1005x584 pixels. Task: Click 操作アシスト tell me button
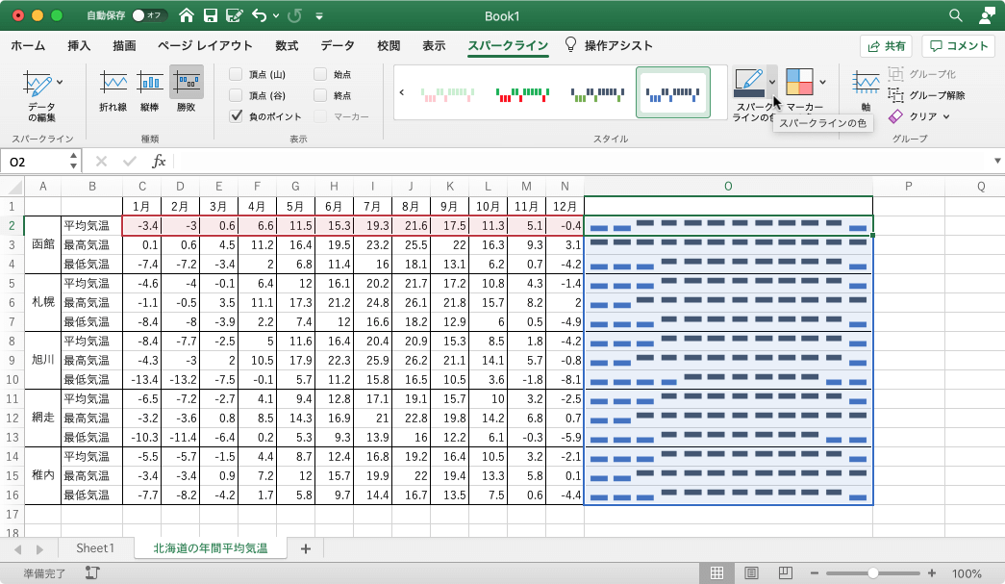pos(609,45)
